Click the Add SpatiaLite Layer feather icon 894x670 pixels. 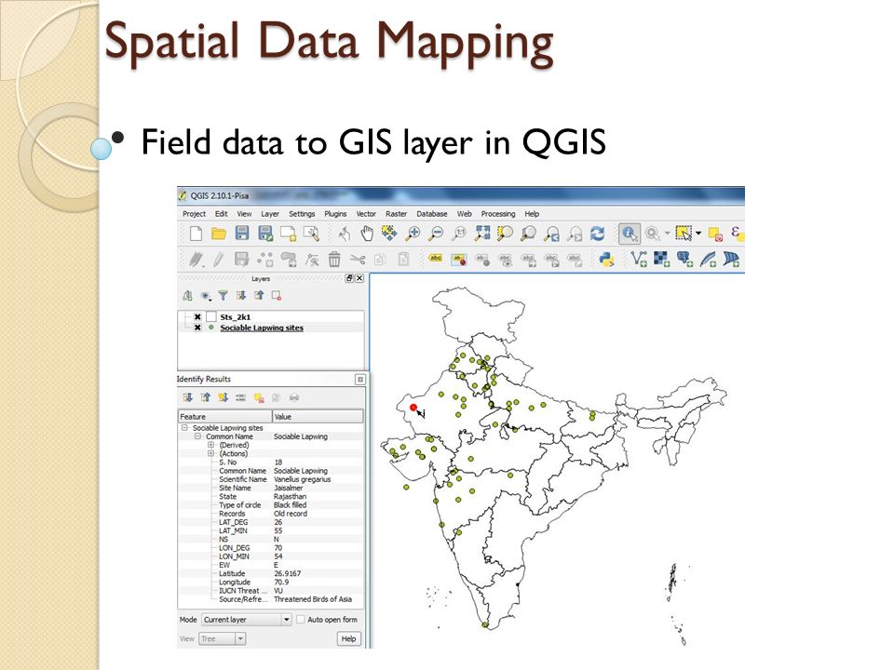tap(708, 260)
